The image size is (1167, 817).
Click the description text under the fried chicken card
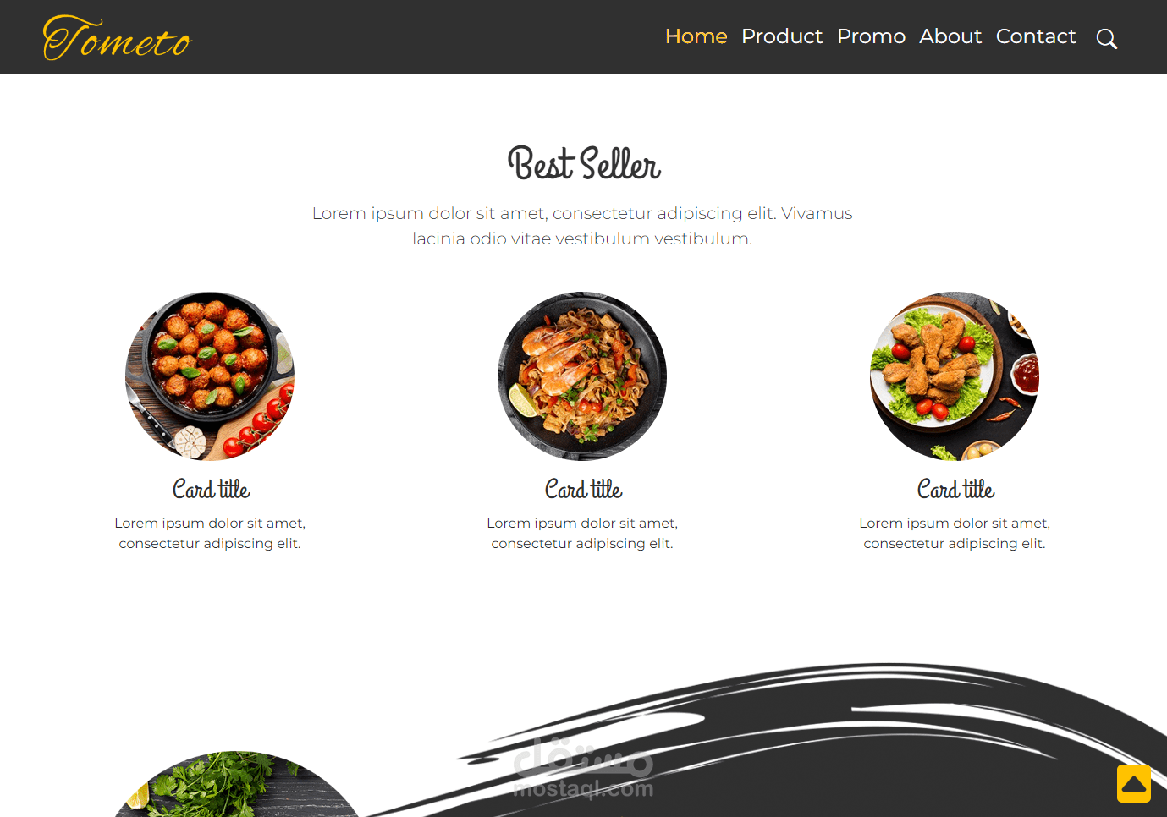tap(955, 533)
